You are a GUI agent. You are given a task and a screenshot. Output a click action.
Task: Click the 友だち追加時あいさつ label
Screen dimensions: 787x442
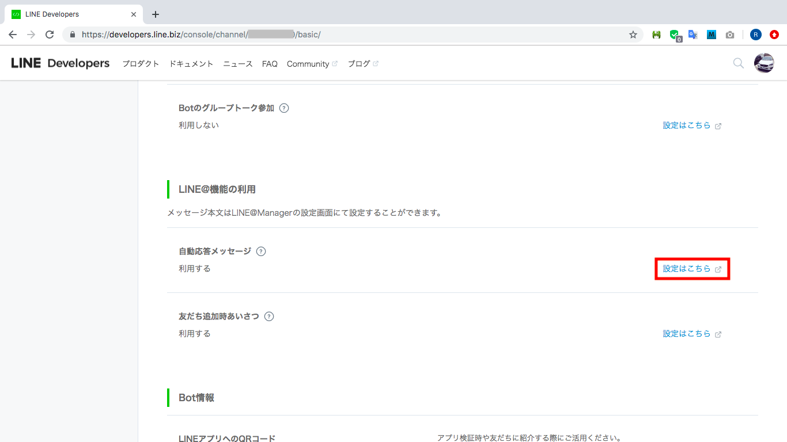tap(219, 317)
